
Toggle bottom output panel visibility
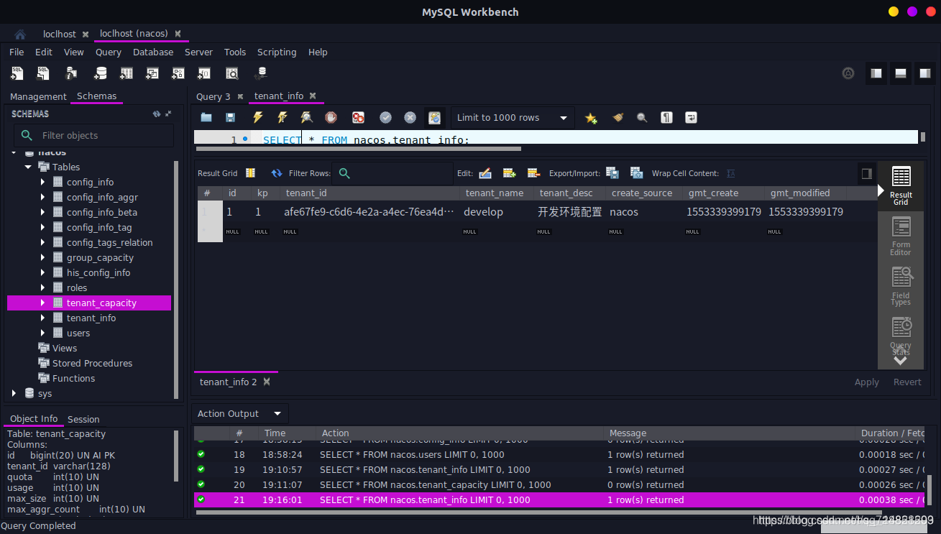click(900, 73)
